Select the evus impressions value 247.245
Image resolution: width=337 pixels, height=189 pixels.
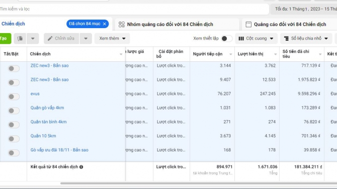(268, 94)
